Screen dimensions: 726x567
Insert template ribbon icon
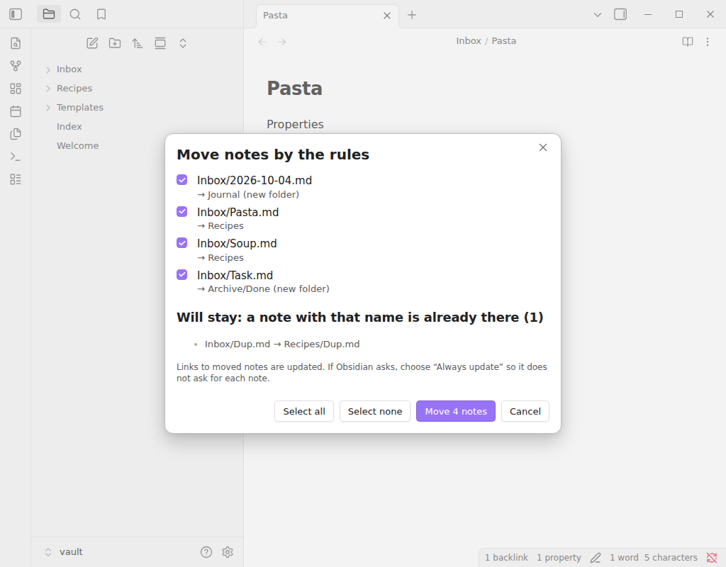[x=16, y=134]
